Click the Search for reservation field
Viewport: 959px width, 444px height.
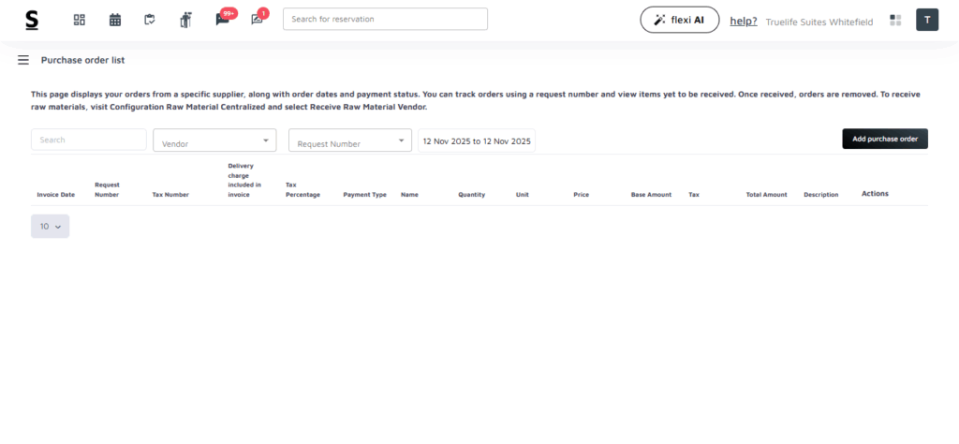(385, 19)
